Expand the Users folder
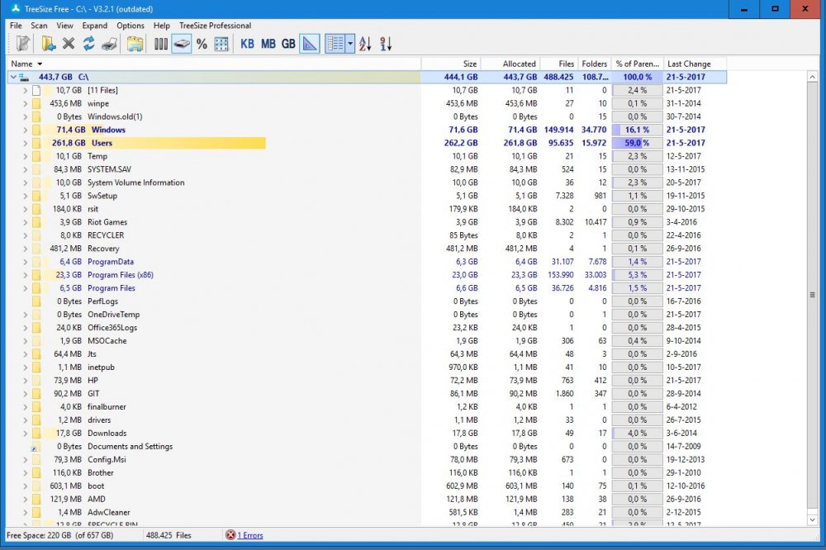The width and height of the screenshot is (826, 550). click(25, 143)
